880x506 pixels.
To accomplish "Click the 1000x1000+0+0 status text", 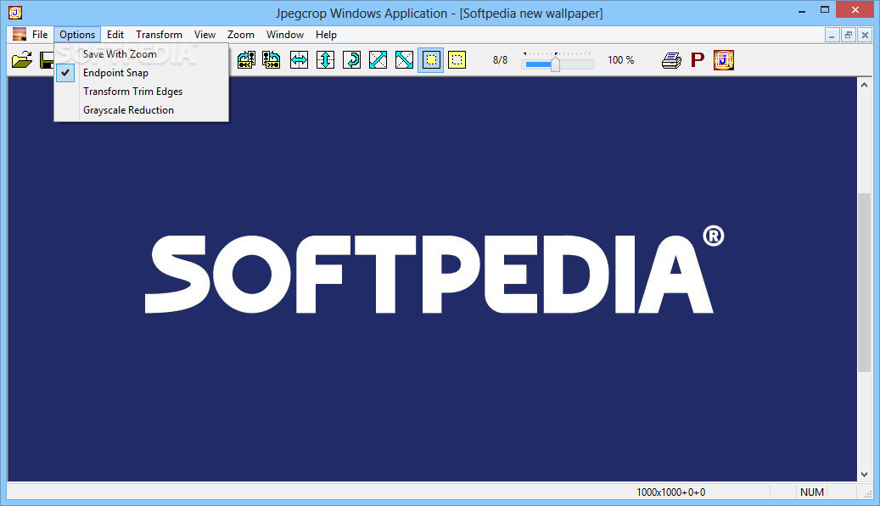I will 670,492.
